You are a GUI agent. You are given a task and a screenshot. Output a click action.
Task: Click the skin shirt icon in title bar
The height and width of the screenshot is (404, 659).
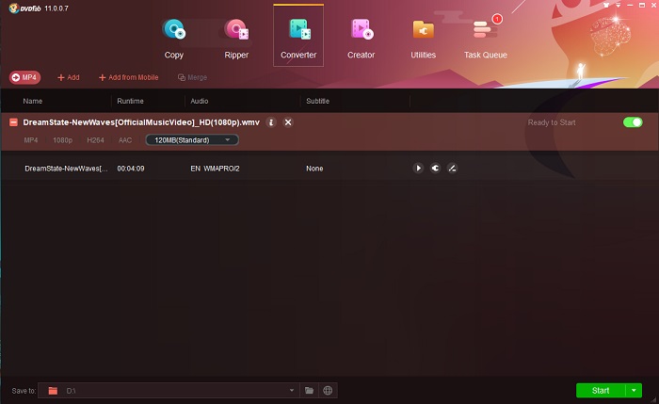point(606,5)
